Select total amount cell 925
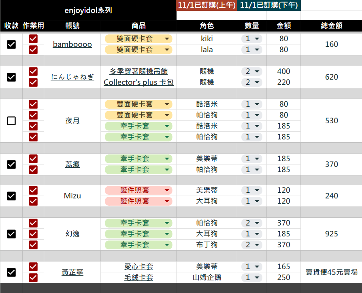Screen dimensions: 362x293 (x=331, y=234)
